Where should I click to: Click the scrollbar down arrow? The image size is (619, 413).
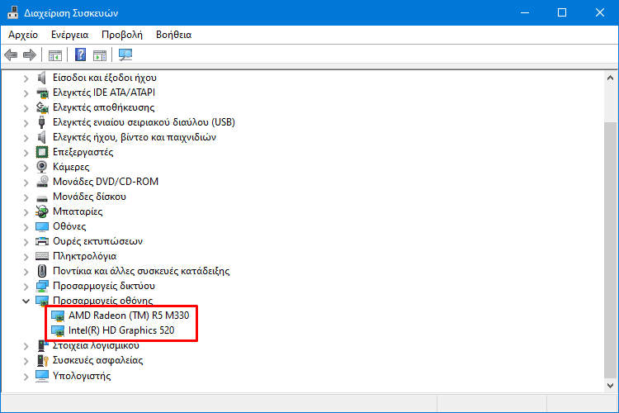pyautogui.click(x=610, y=385)
